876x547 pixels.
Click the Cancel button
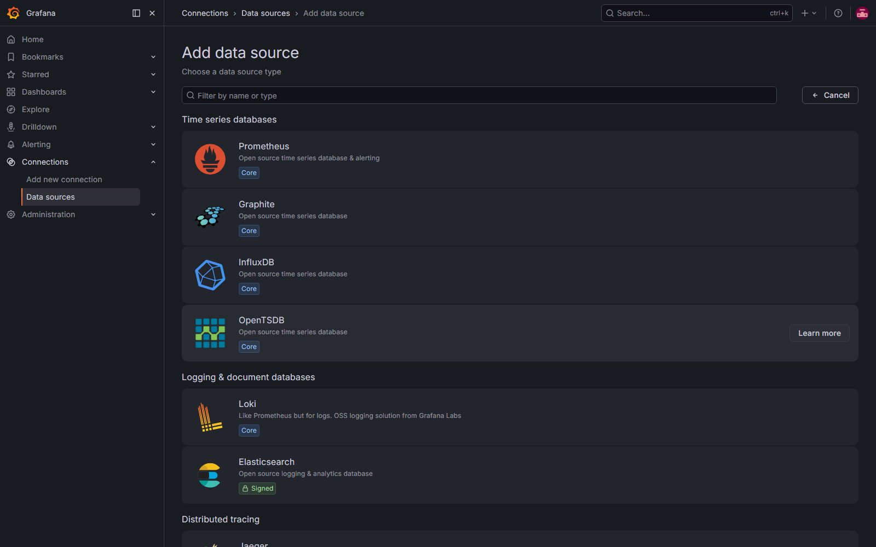click(x=830, y=95)
